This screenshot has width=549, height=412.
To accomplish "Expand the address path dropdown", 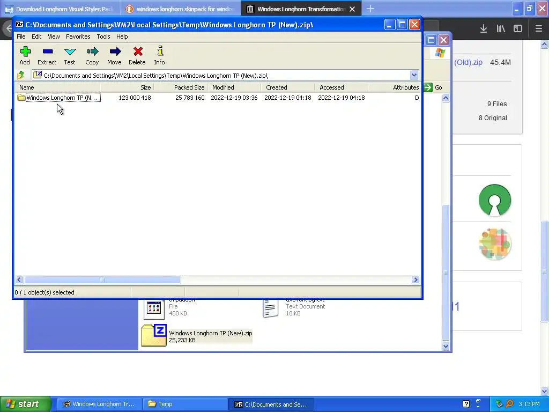I will (414, 75).
